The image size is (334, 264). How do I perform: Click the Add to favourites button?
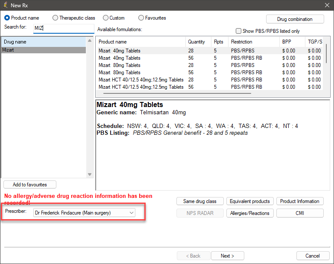30,185
